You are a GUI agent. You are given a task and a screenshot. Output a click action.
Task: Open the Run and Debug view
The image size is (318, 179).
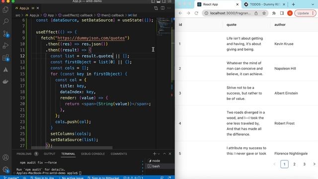(5, 45)
